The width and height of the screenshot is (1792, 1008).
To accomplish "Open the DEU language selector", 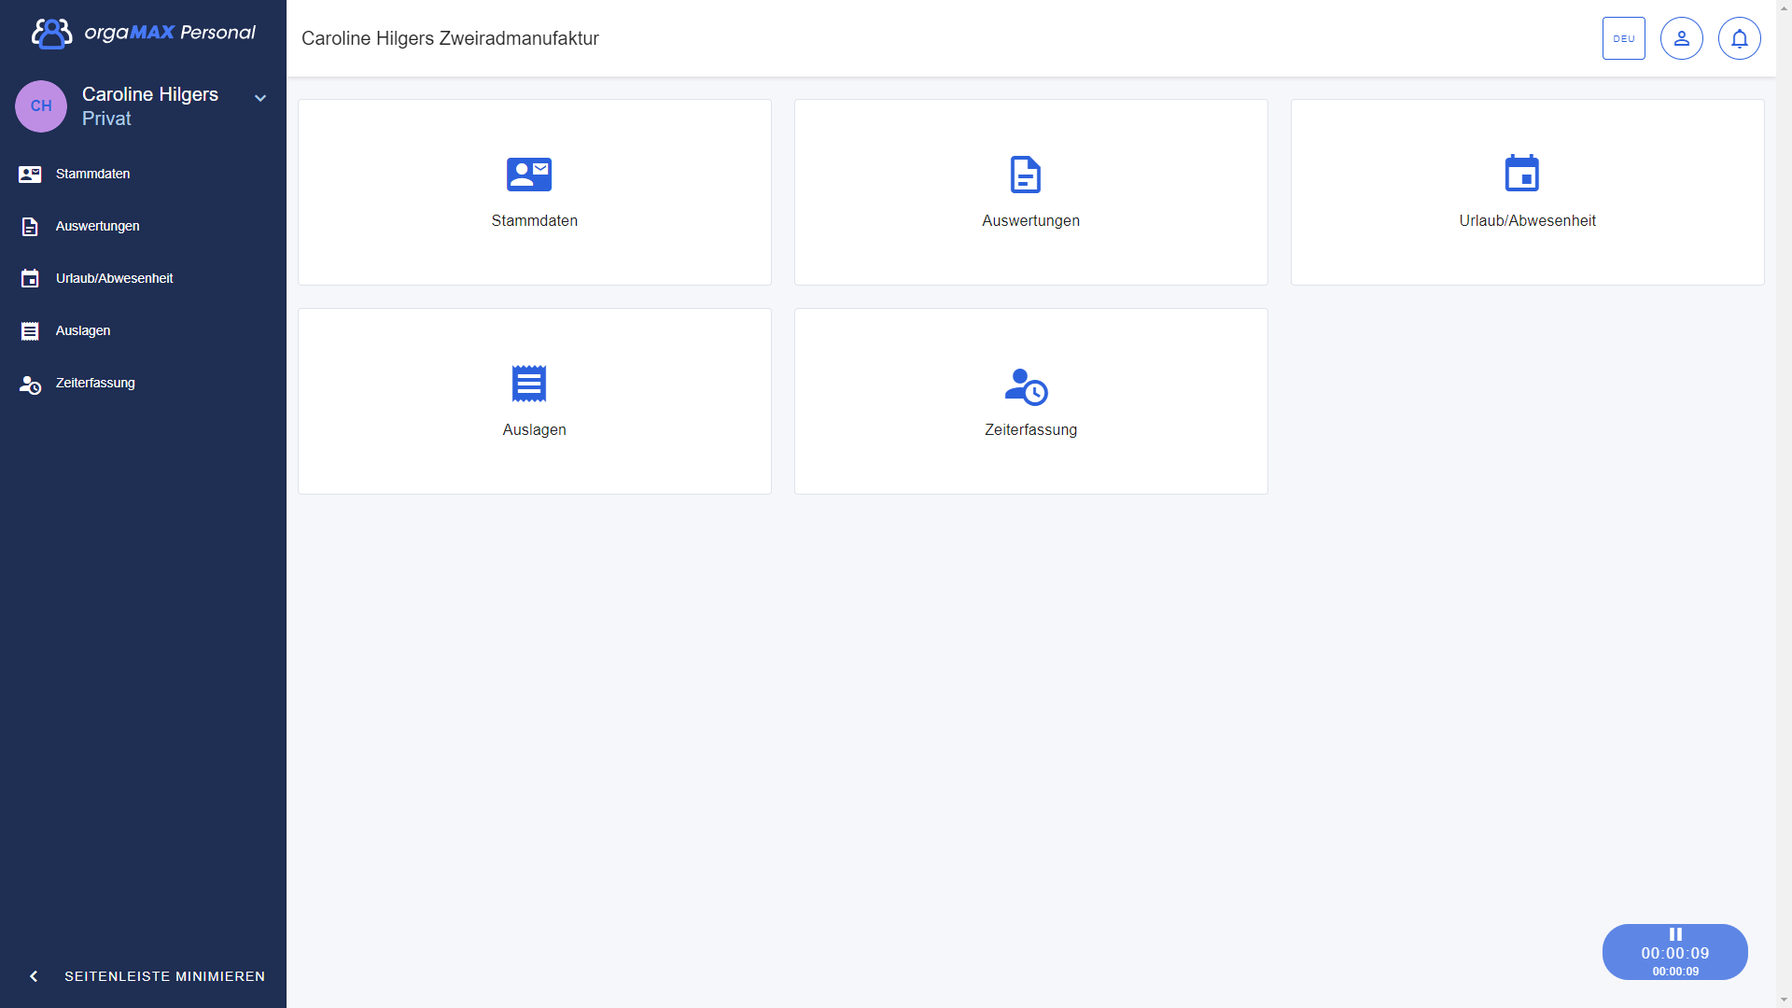I will coord(1624,38).
